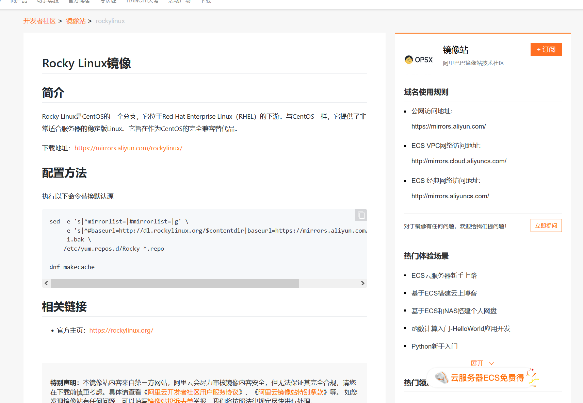Click the Rocky Linux镜像 page heading
The image size is (583, 403).
tap(86, 63)
